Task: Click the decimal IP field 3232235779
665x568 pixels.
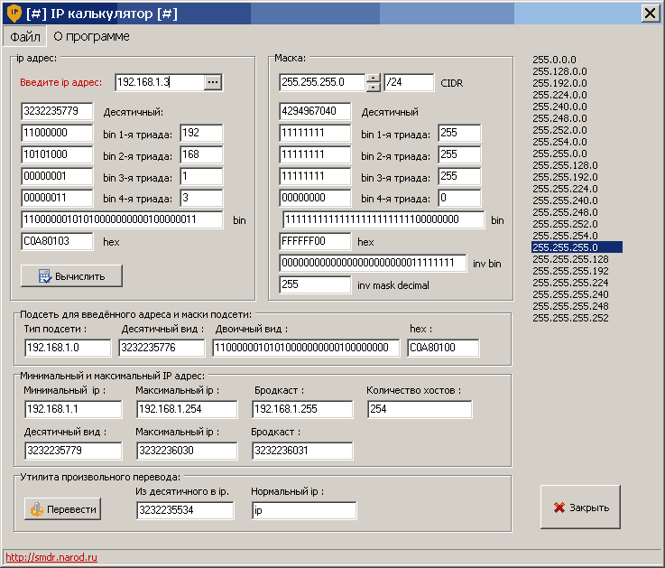Action: 57,111
